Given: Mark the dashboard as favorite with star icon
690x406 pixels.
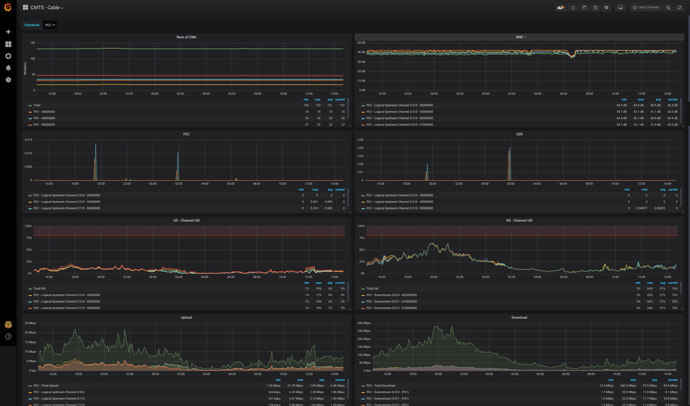Looking at the screenshot, I should (x=573, y=7).
